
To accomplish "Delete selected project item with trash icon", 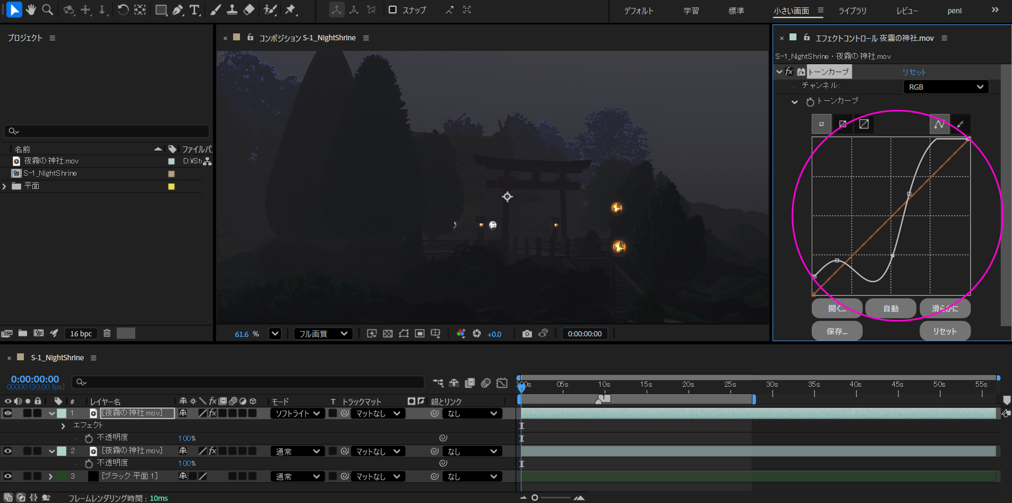I will [x=107, y=333].
